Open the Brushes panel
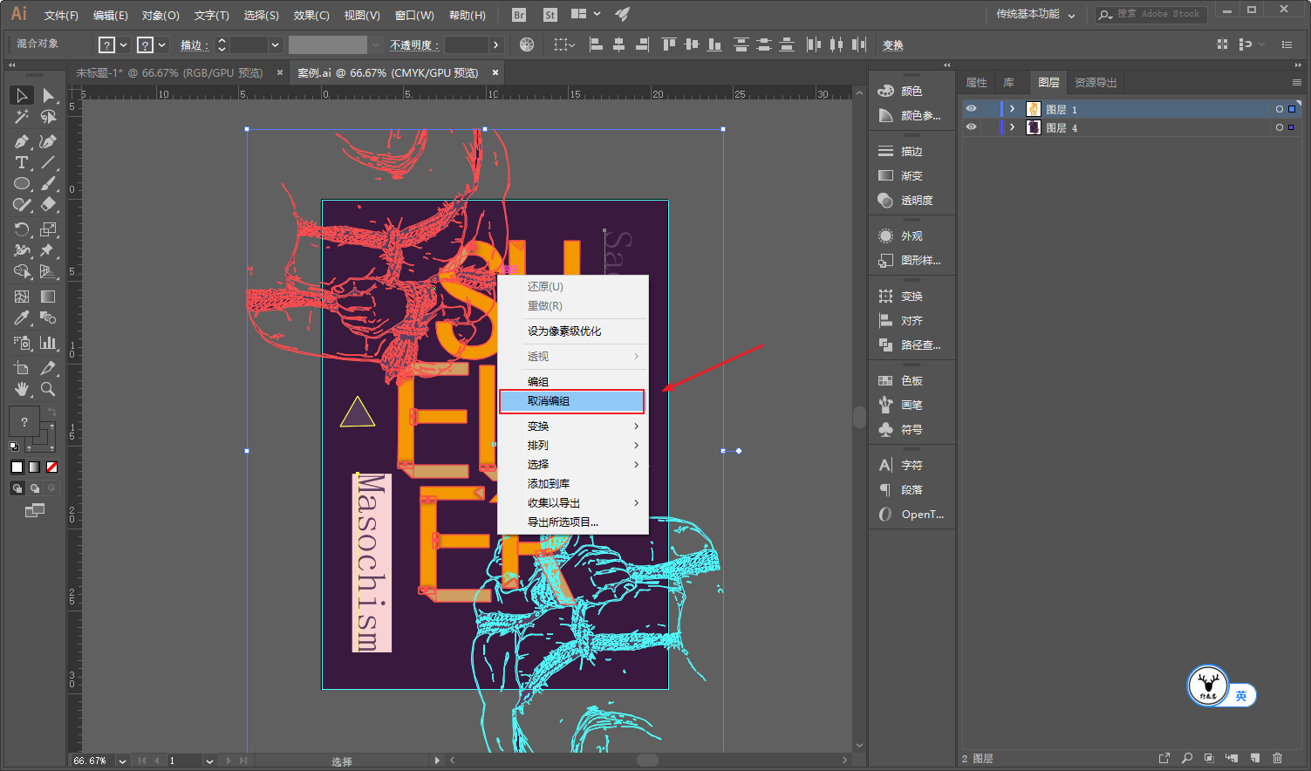Screen dimensions: 1311x771 [x=912, y=405]
